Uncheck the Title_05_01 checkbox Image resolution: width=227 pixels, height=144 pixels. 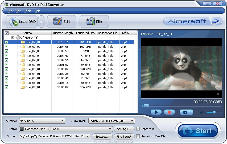point(6,78)
